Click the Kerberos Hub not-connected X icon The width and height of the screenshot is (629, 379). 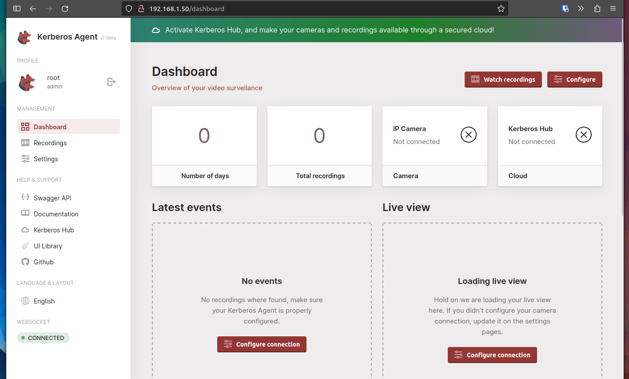click(x=584, y=135)
